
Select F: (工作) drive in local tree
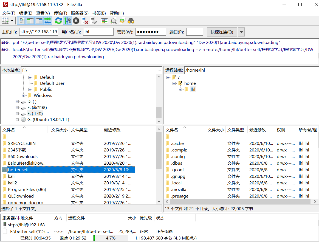(x=35, y=114)
